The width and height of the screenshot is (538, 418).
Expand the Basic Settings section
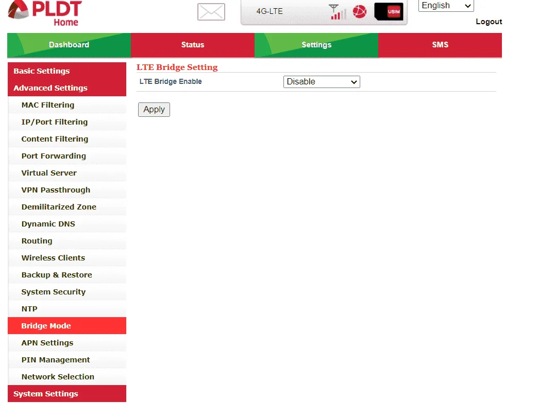tap(67, 71)
